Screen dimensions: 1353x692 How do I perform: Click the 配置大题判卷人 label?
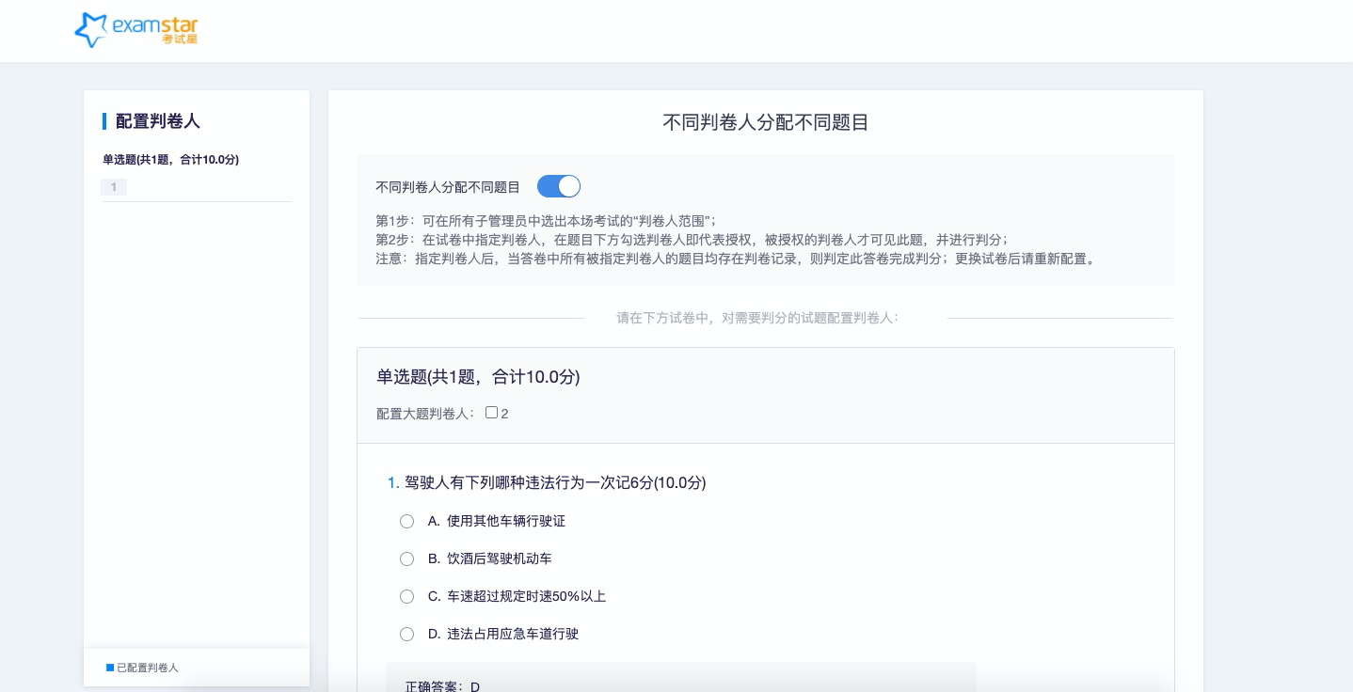(x=426, y=414)
